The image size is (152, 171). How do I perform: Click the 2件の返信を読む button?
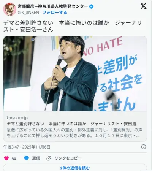click(75, 168)
